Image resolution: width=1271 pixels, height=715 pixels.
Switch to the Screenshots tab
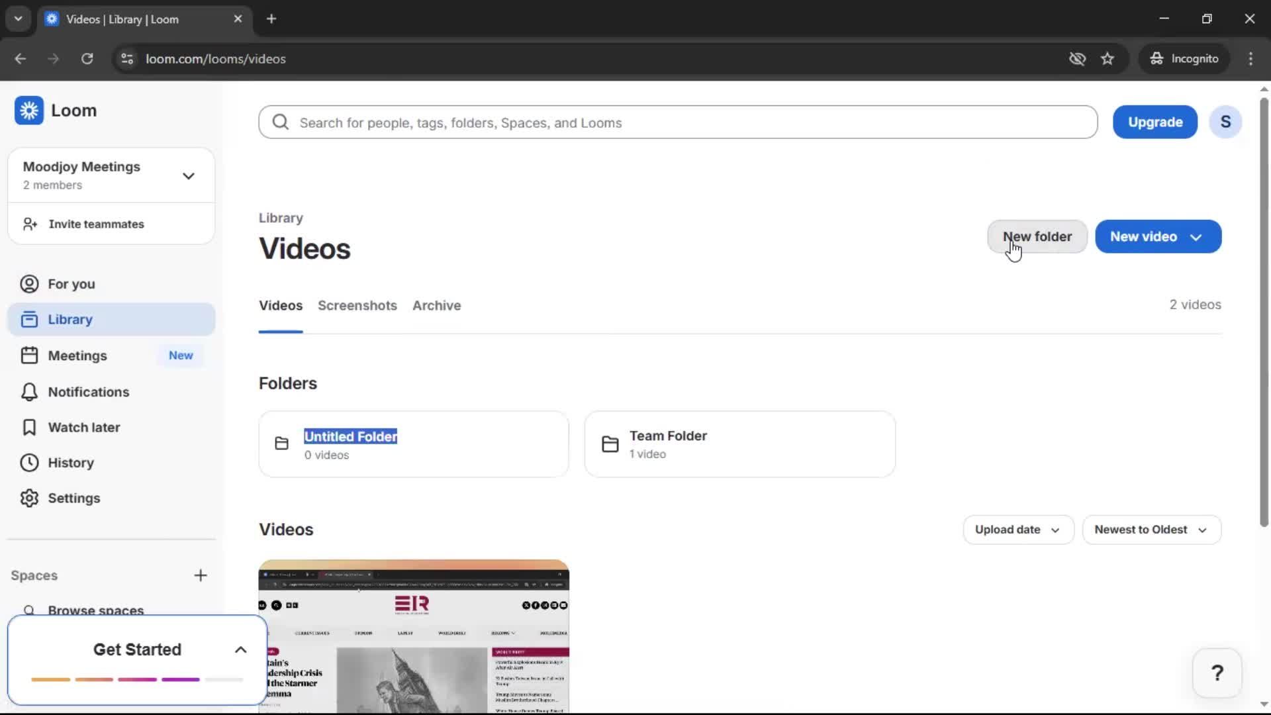(357, 305)
